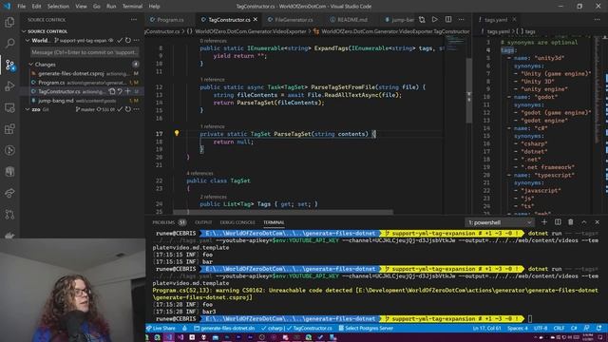Stage TagConstructor.cs with plus icon
The image size is (608, 342).
point(127,91)
